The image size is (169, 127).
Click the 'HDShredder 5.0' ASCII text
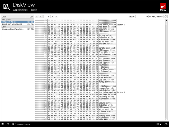(x=106, y=76)
